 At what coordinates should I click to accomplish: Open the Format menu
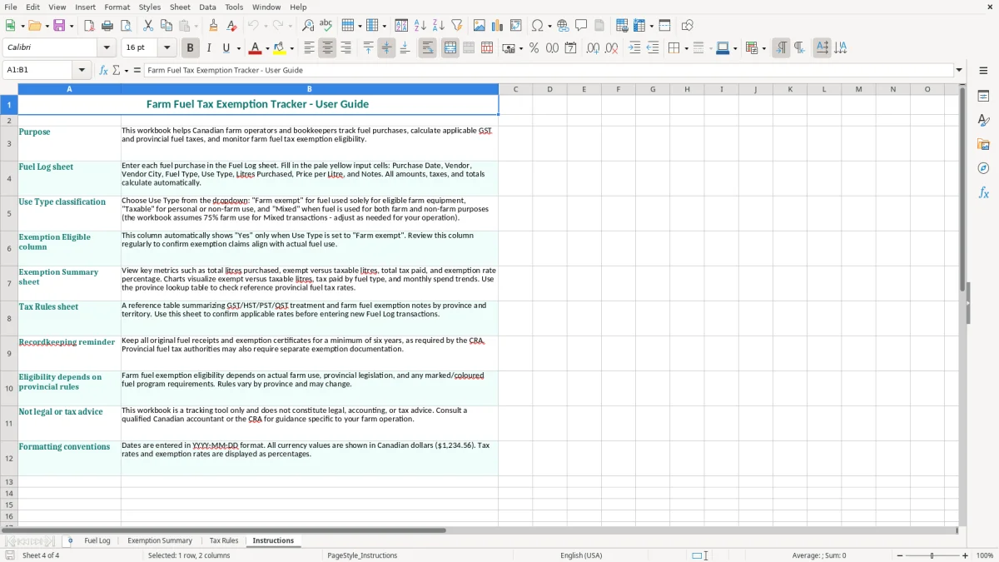[117, 7]
